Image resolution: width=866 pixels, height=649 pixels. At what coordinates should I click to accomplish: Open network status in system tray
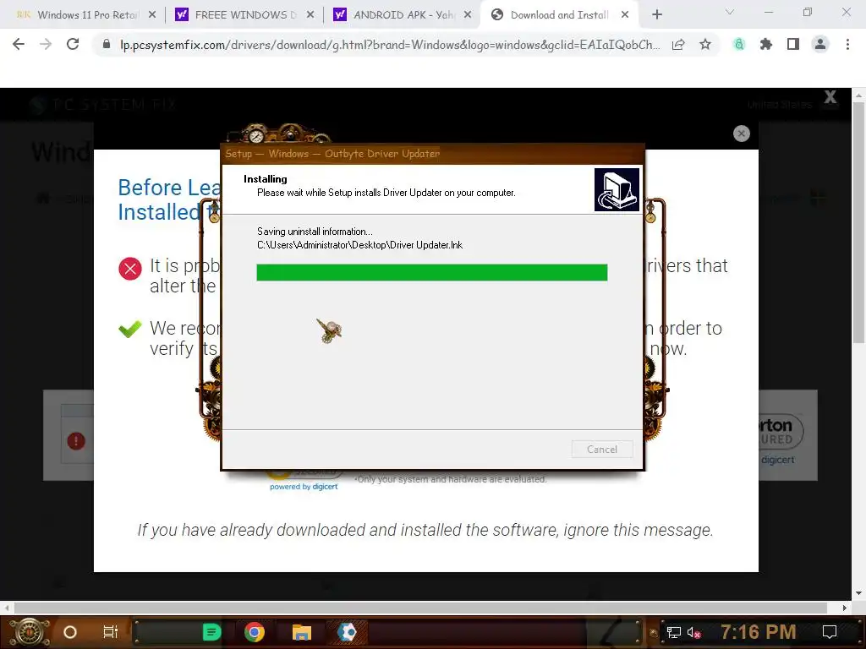point(674,632)
